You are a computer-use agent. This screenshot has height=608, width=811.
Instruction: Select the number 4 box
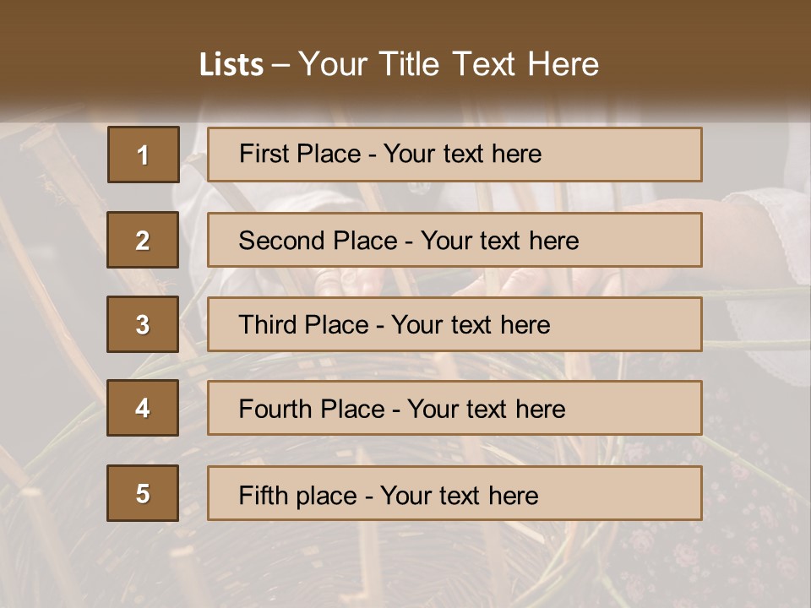coord(143,408)
